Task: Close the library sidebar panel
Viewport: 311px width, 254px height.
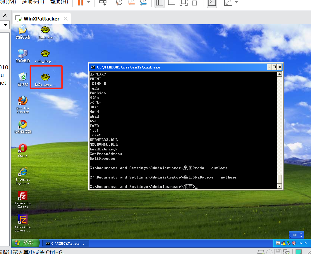Action: (5, 15)
